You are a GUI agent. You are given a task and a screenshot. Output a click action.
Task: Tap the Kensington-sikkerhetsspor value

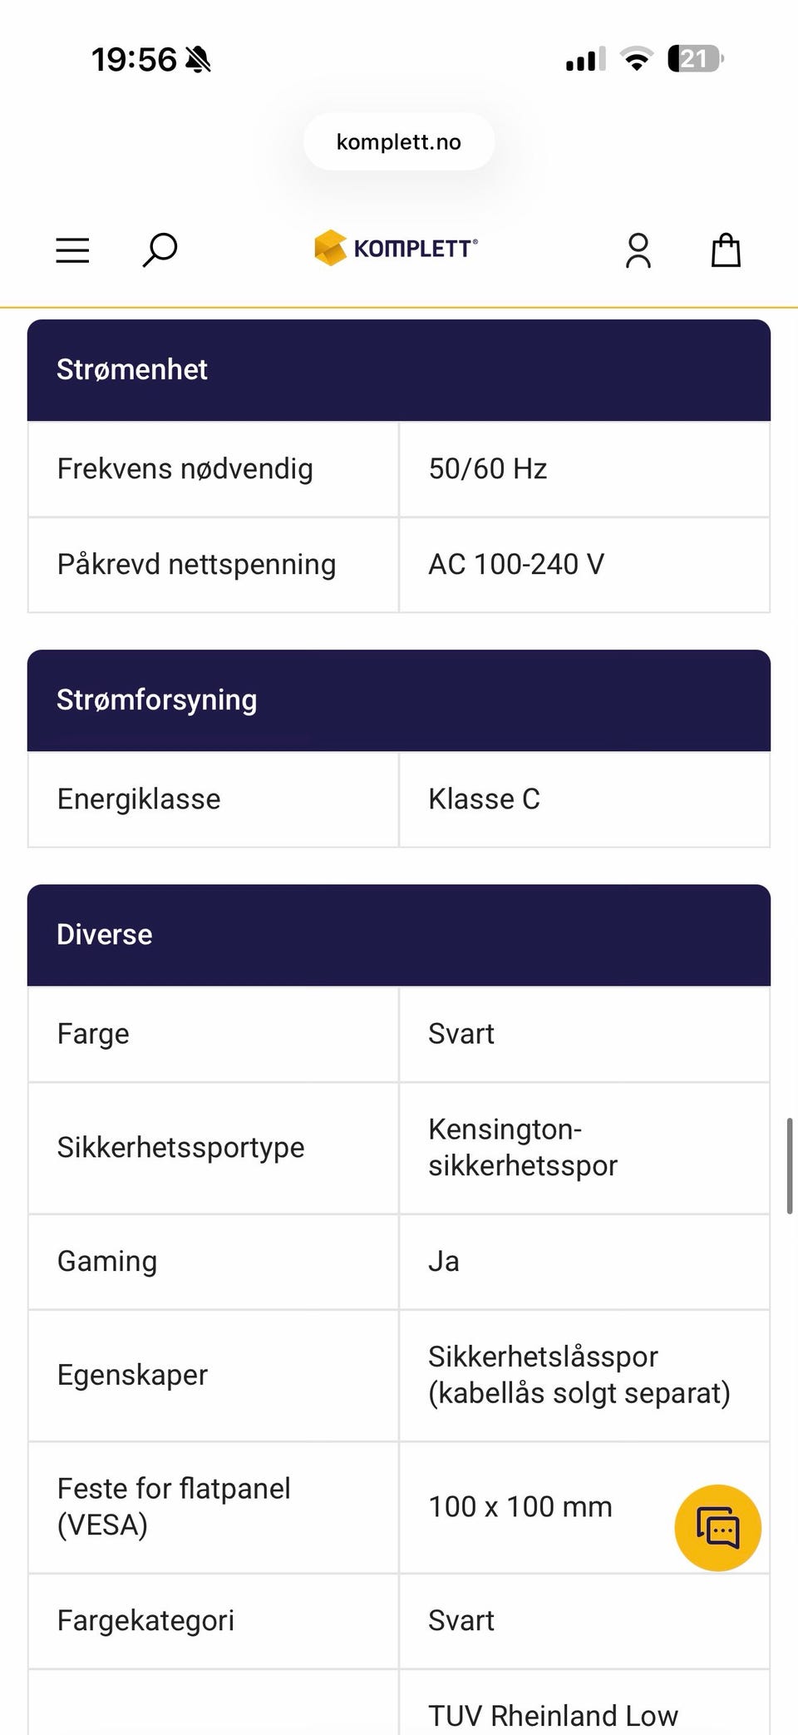pos(522,1148)
